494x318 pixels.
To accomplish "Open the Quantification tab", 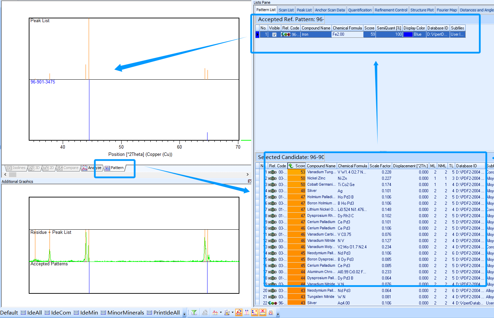I will [360, 10].
